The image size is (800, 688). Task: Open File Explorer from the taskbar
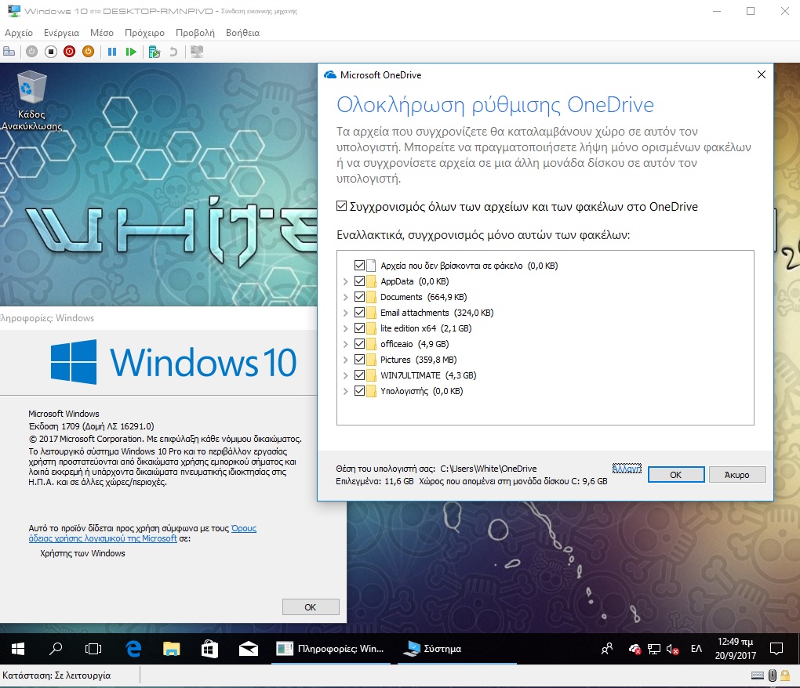[172, 649]
